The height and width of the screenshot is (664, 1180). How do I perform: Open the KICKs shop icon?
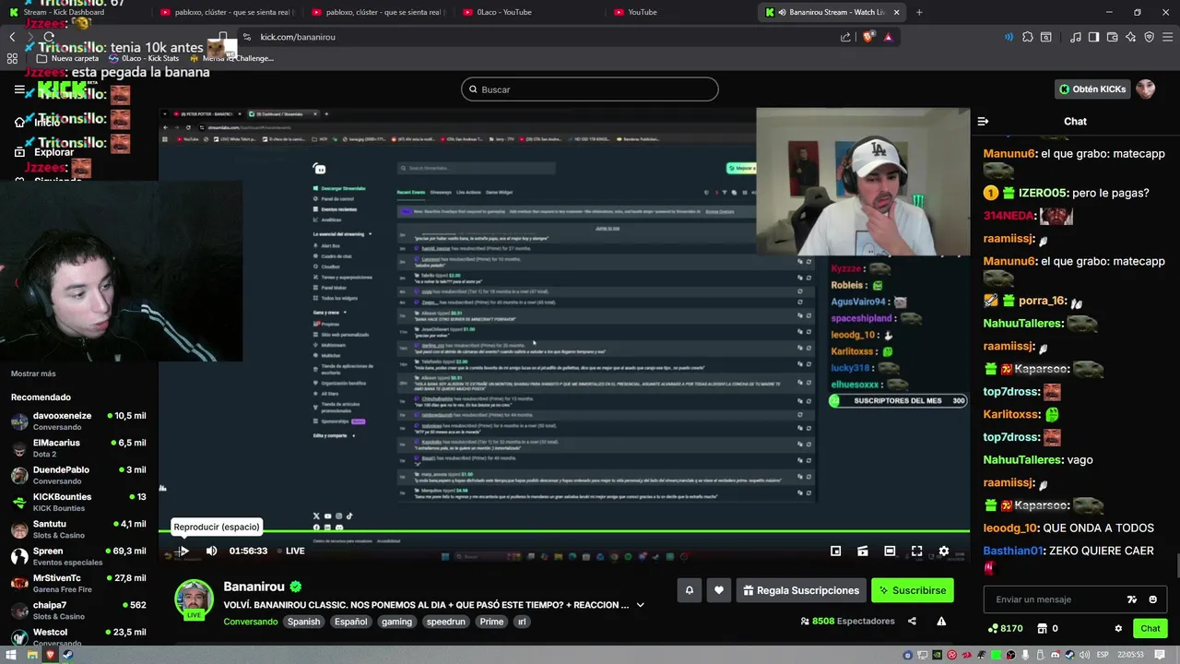[x=1042, y=628]
